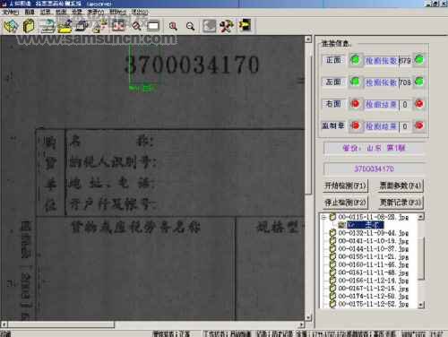Select file 00-0160-11-11 in list
This screenshot has height=337, width=448.
[x=374, y=264]
